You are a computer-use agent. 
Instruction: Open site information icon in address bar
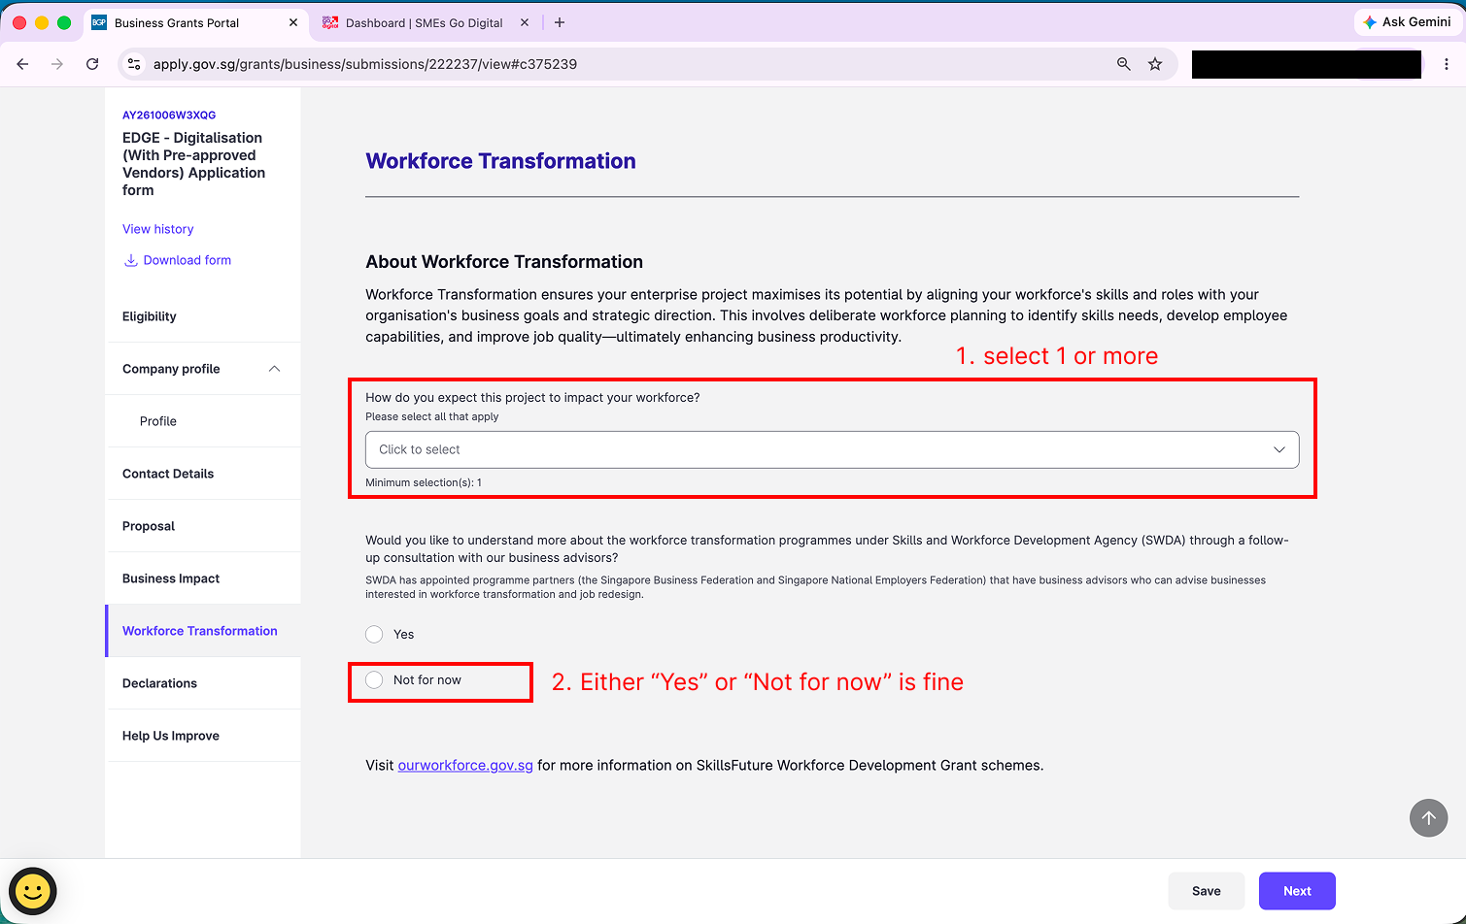pyautogui.click(x=134, y=64)
